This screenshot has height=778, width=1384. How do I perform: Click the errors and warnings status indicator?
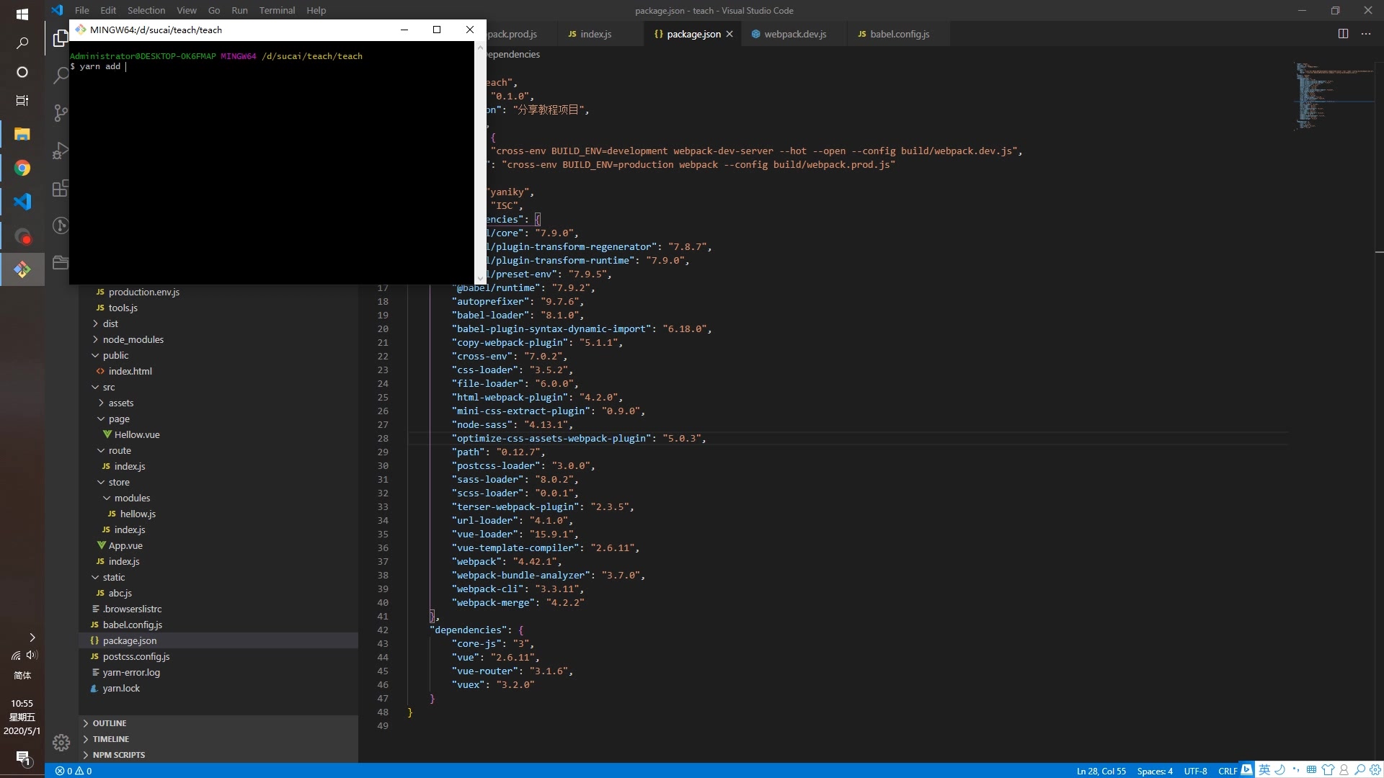coord(74,771)
